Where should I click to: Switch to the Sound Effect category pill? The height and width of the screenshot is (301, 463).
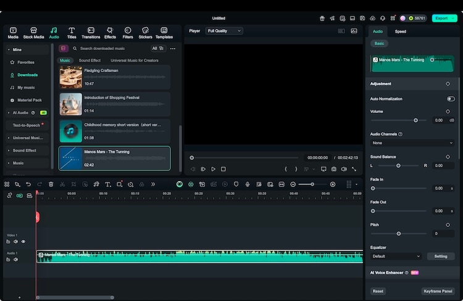(90, 60)
